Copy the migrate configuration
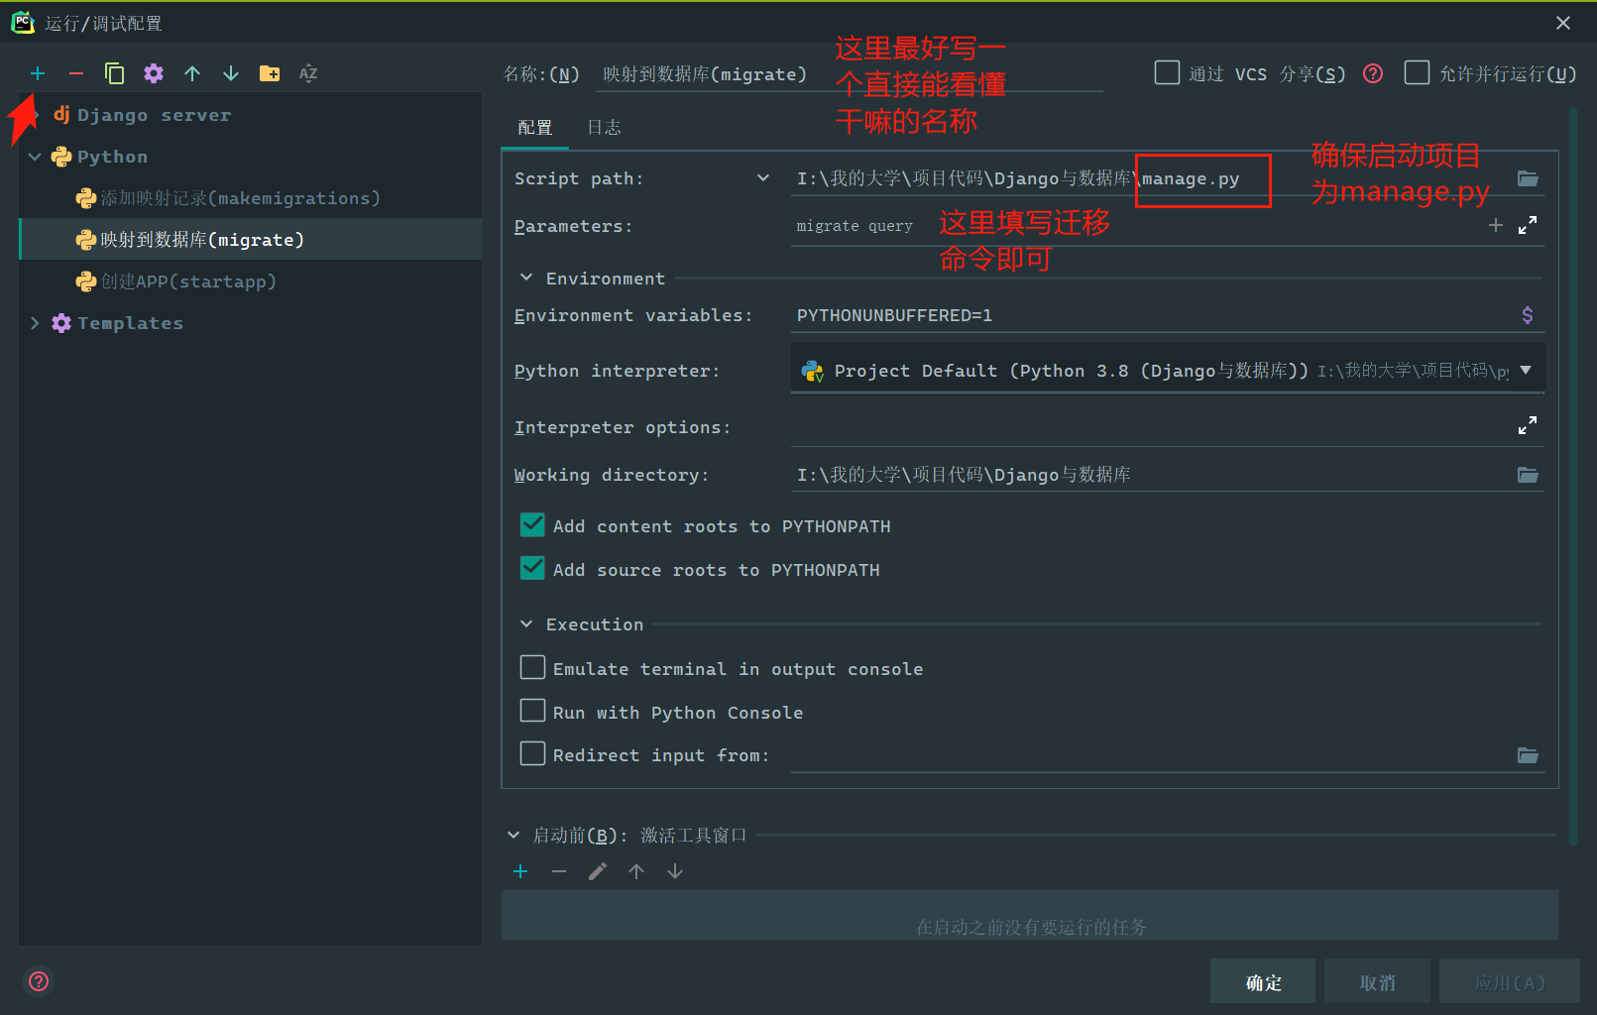The height and width of the screenshot is (1015, 1597). tap(114, 72)
